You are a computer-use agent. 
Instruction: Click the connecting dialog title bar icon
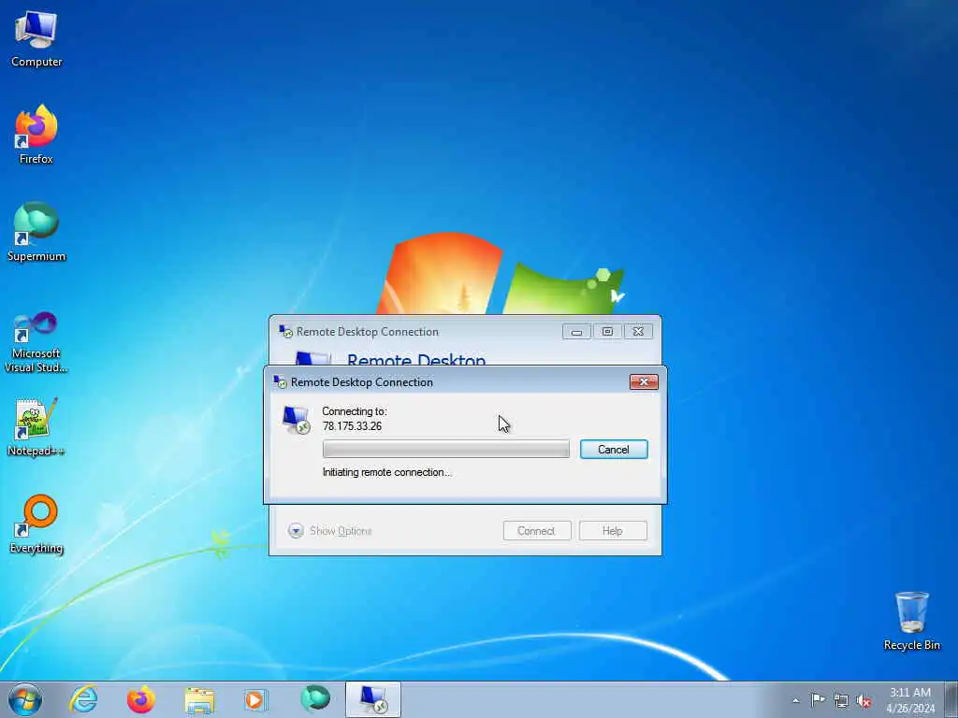(x=281, y=381)
